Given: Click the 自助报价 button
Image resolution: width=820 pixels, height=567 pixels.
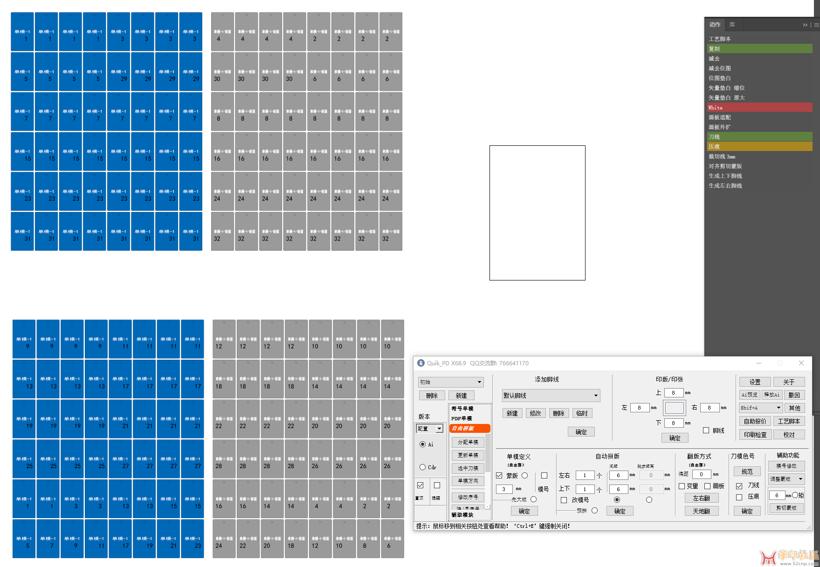Looking at the screenshot, I should click(755, 421).
